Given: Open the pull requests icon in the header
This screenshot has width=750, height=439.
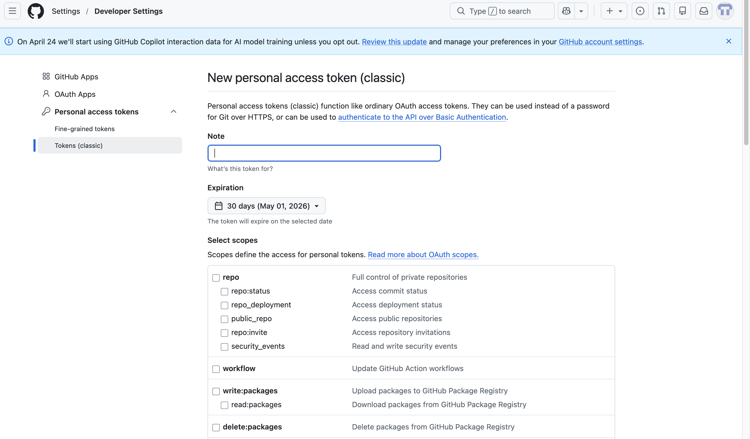Looking at the screenshot, I should tap(661, 11).
